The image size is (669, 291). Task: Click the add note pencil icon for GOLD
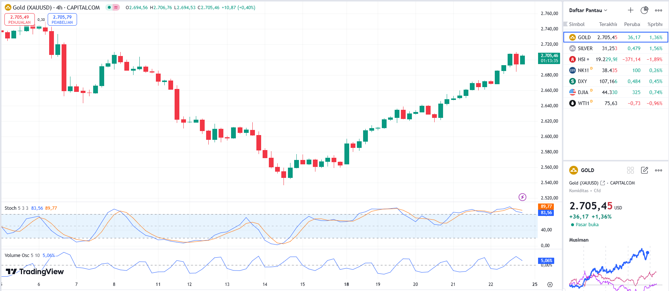[x=644, y=170]
